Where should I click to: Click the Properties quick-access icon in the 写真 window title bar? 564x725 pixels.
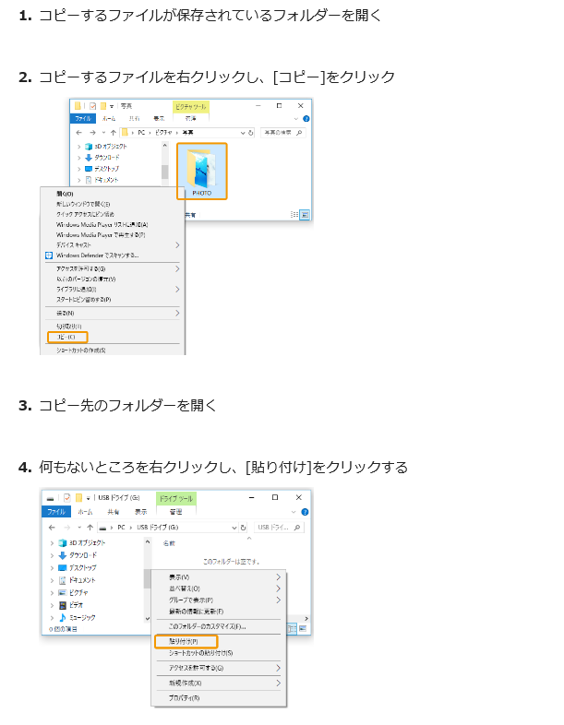coord(92,106)
